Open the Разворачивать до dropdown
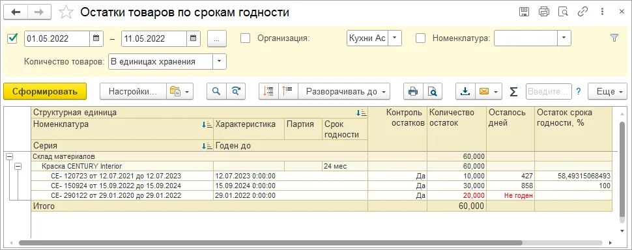The image size is (632, 250). click(x=344, y=92)
